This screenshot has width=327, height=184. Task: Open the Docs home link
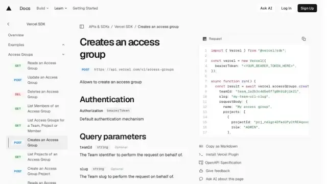(x=25, y=8)
